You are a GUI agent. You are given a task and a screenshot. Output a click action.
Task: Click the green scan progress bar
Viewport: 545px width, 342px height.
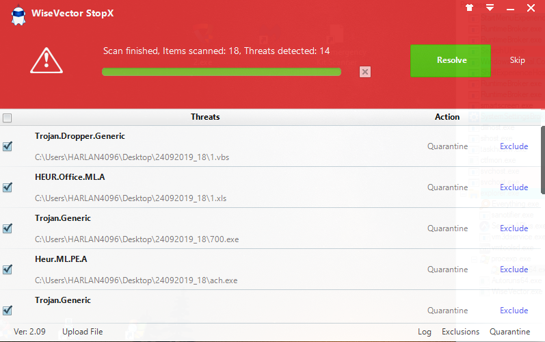(x=222, y=72)
